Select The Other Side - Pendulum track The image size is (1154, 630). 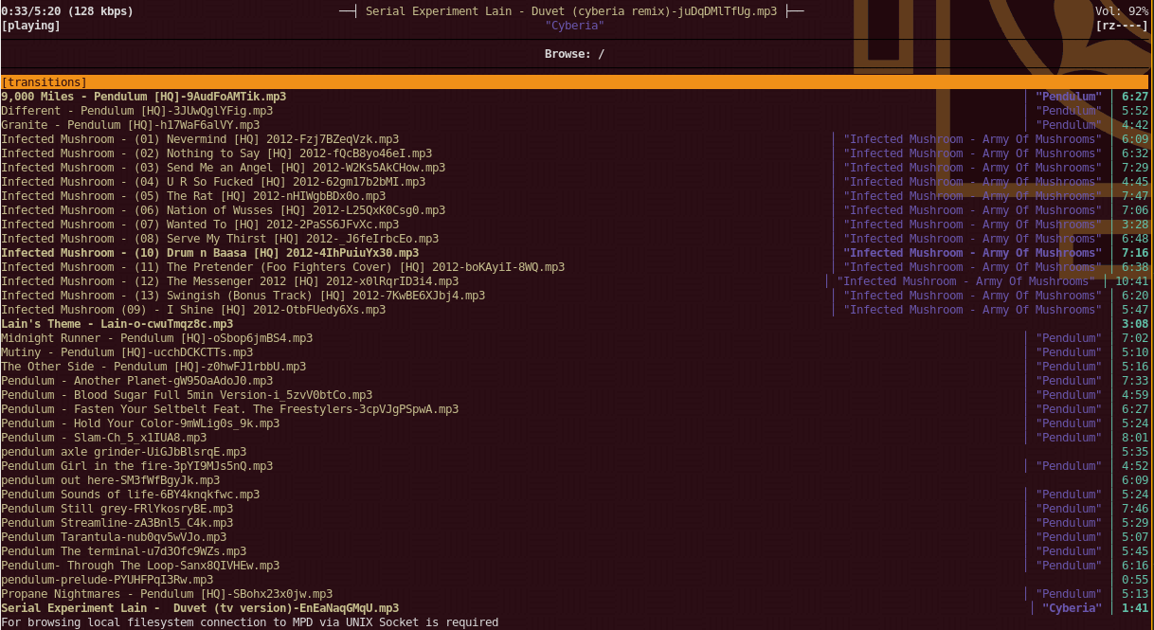coord(575,367)
